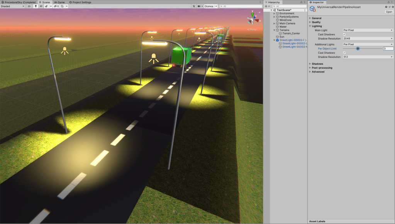Toggle scene audio speaker icon
This screenshot has width=395, height=224.
click(41, 6)
